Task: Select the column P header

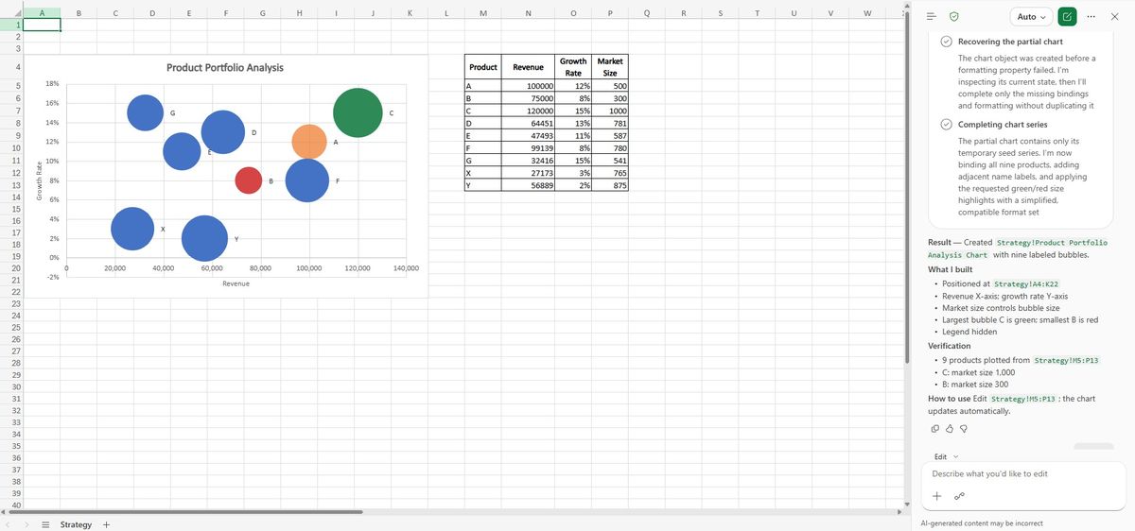Action: 610,12
